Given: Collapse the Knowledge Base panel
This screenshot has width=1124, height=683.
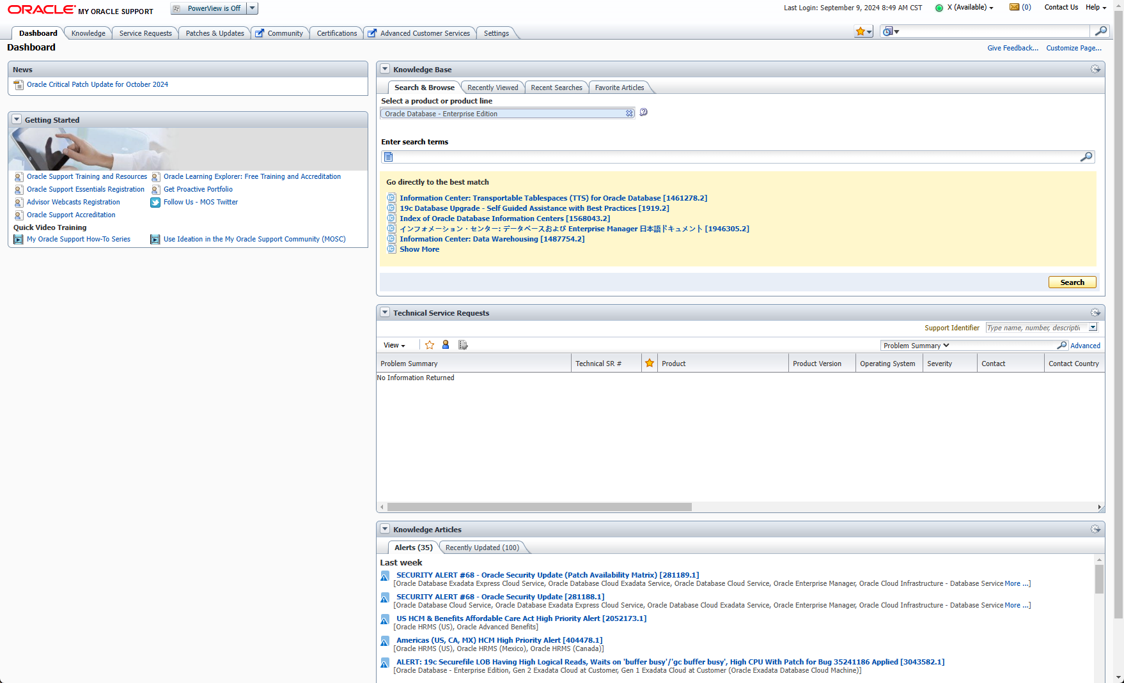Looking at the screenshot, I should [385, 69].
